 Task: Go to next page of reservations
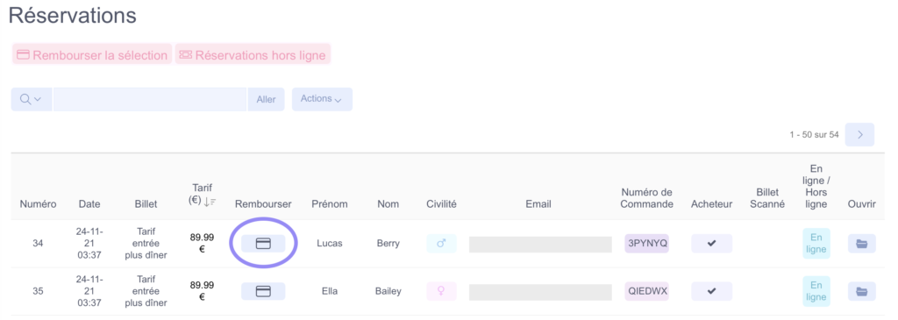click(x=859, y=134)
